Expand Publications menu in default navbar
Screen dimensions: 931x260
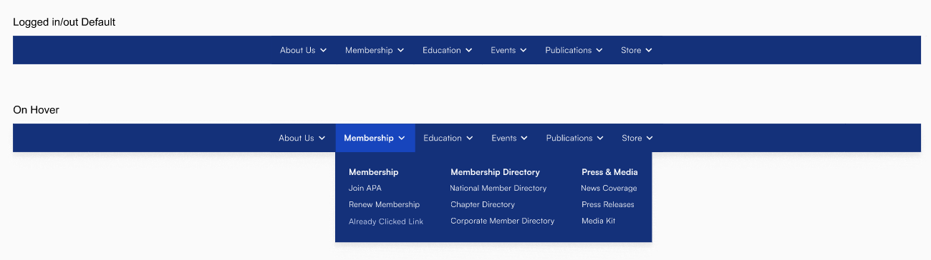pyautogui.click(x=574, y=50)
